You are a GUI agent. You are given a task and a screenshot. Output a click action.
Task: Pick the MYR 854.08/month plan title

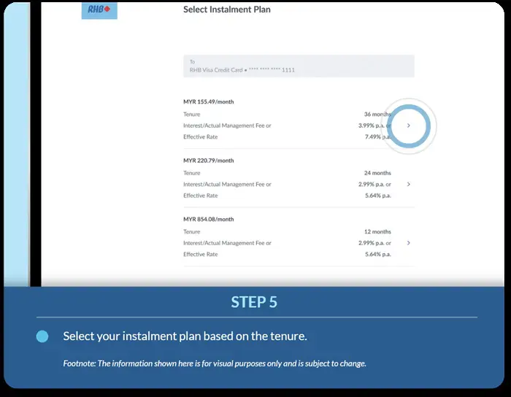(209, 219)
